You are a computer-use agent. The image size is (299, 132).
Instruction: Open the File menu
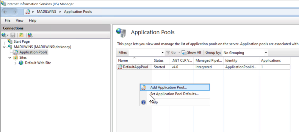click(8, 20)
